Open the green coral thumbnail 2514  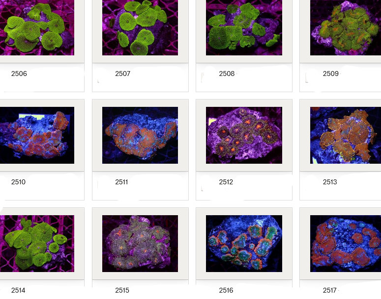tap(37, 244)
